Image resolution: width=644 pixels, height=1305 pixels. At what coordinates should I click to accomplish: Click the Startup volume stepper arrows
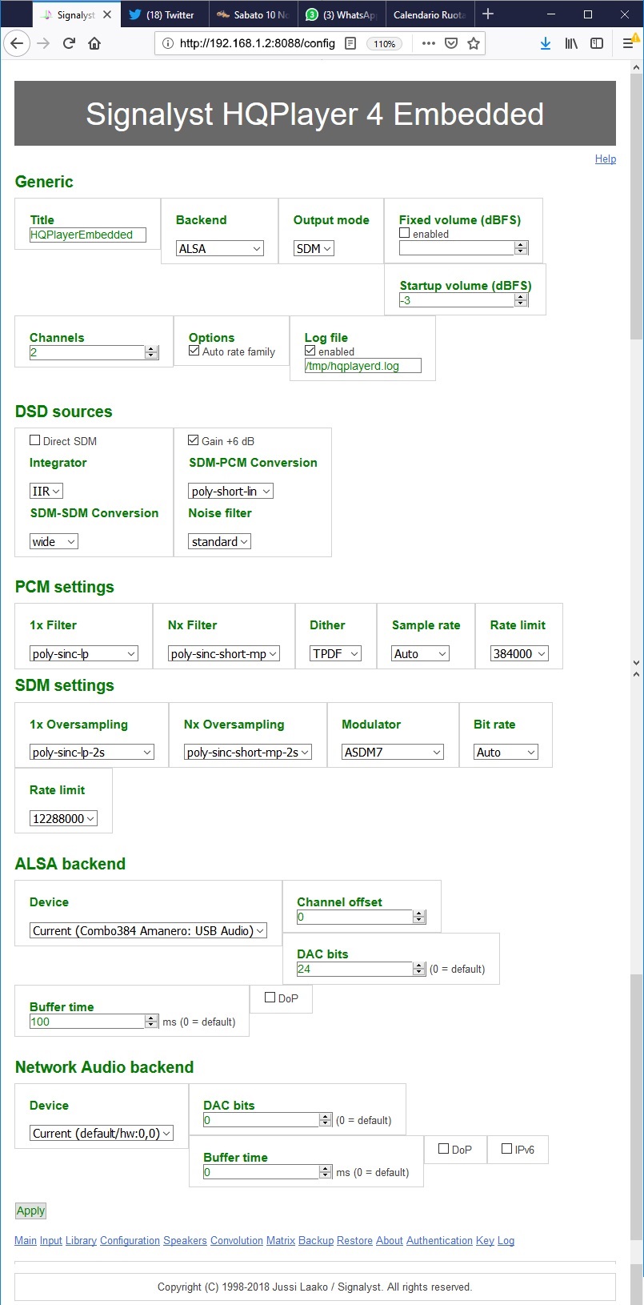coord(522,300)
